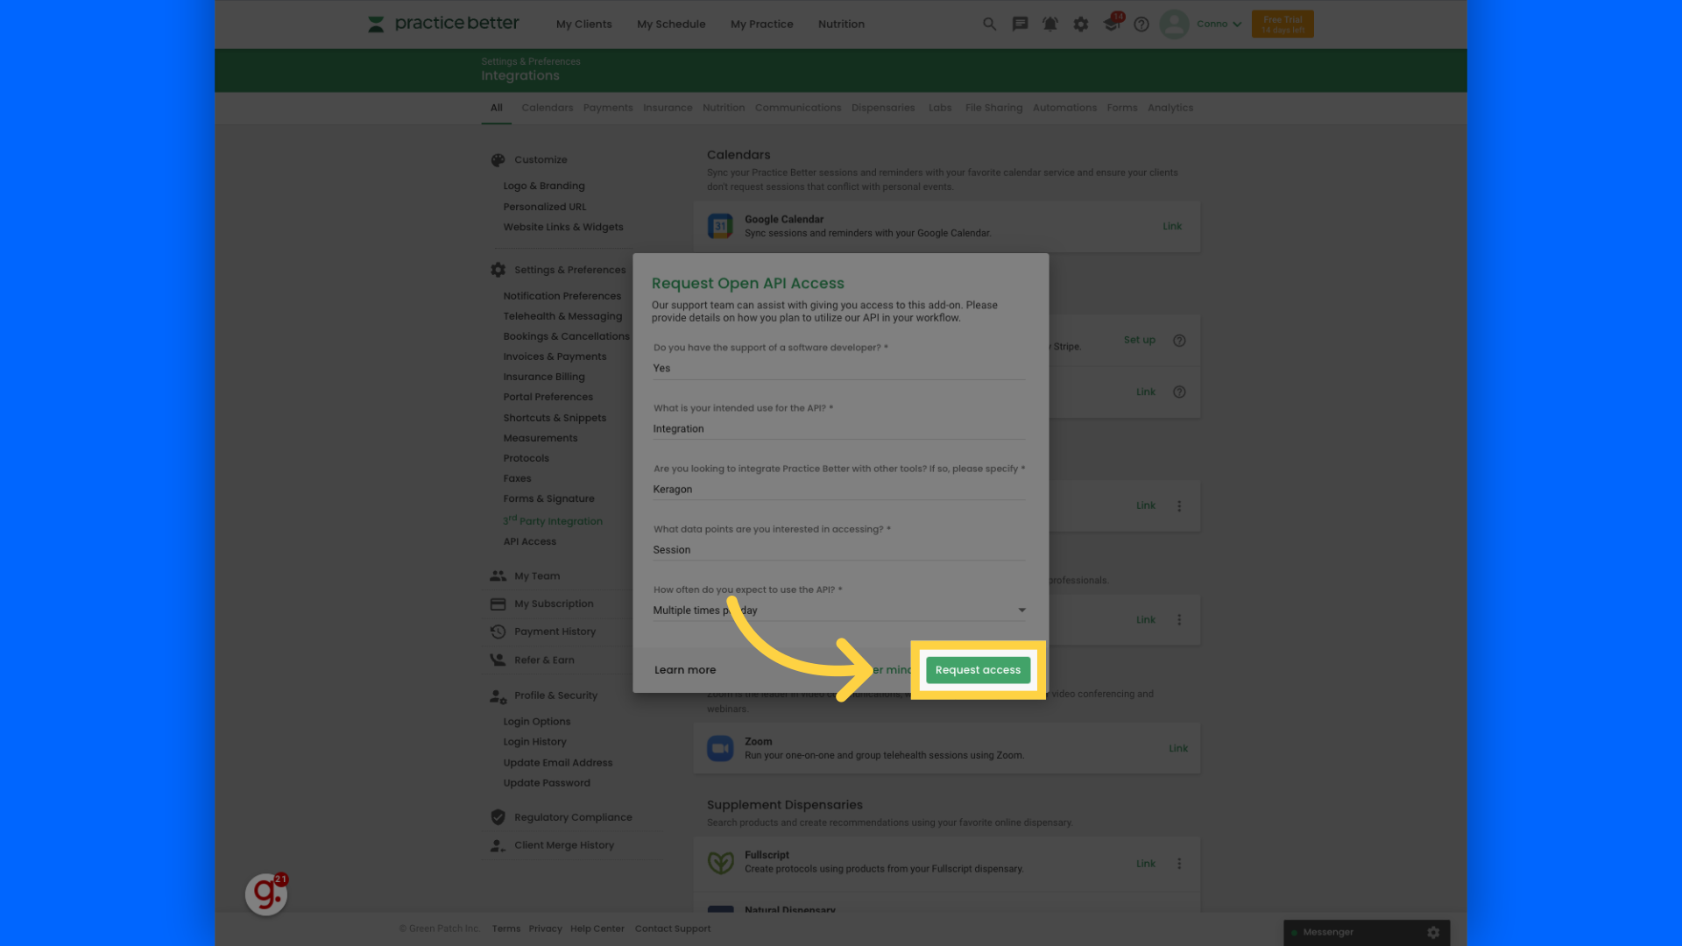Image resolution: width=1682 pixels, height=946 pixels.
Task: Click Link for Zoom integration
Action: 1177,748
